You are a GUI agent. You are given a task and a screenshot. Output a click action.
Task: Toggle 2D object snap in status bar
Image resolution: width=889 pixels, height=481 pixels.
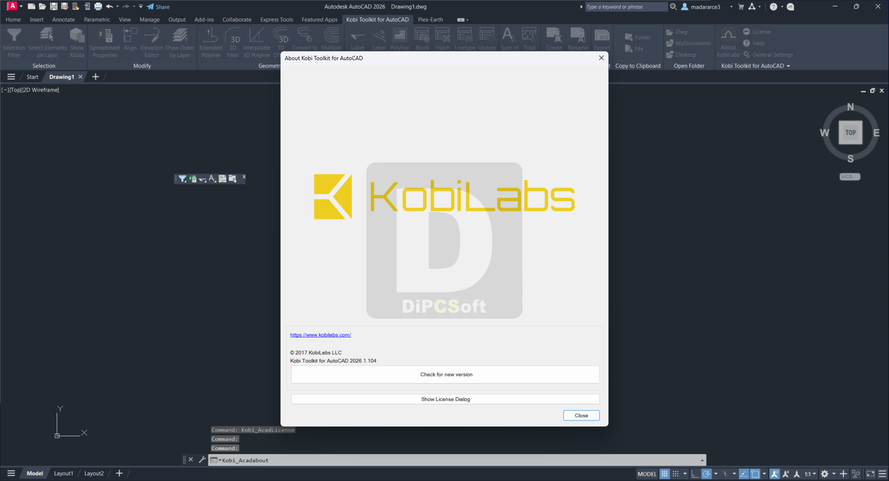755,474
